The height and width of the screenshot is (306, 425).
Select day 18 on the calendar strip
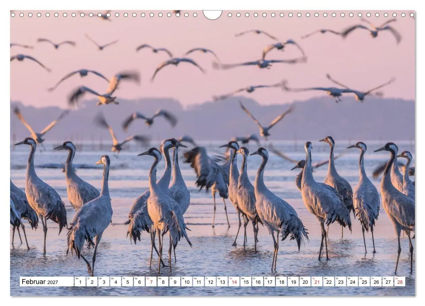pos(281,282)
